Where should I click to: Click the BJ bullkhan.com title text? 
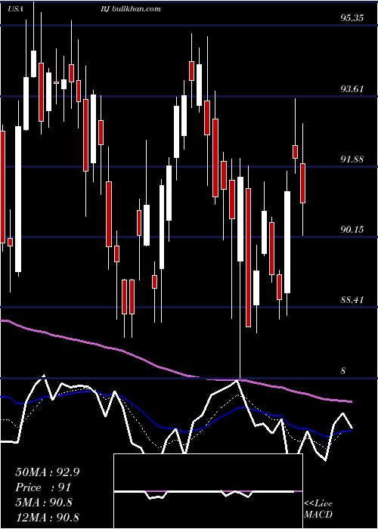tap(130, 9)
